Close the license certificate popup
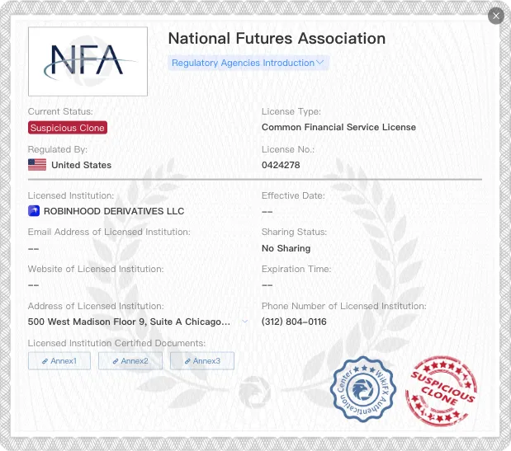Image resolution: width=511 pixels, height=451 pixels. pos(495,16)
